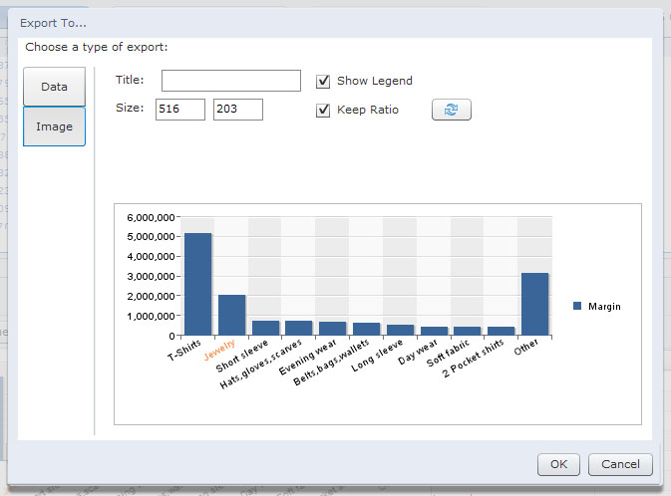Toggle the Show Legend checkbox

tap(323, 81)
